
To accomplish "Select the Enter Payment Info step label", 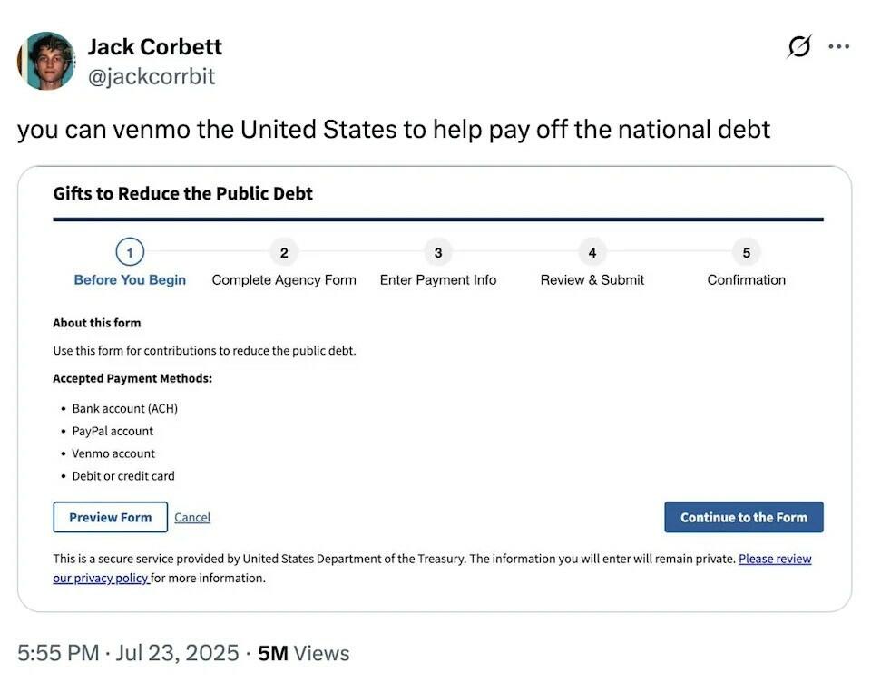I will coord(438,280).
